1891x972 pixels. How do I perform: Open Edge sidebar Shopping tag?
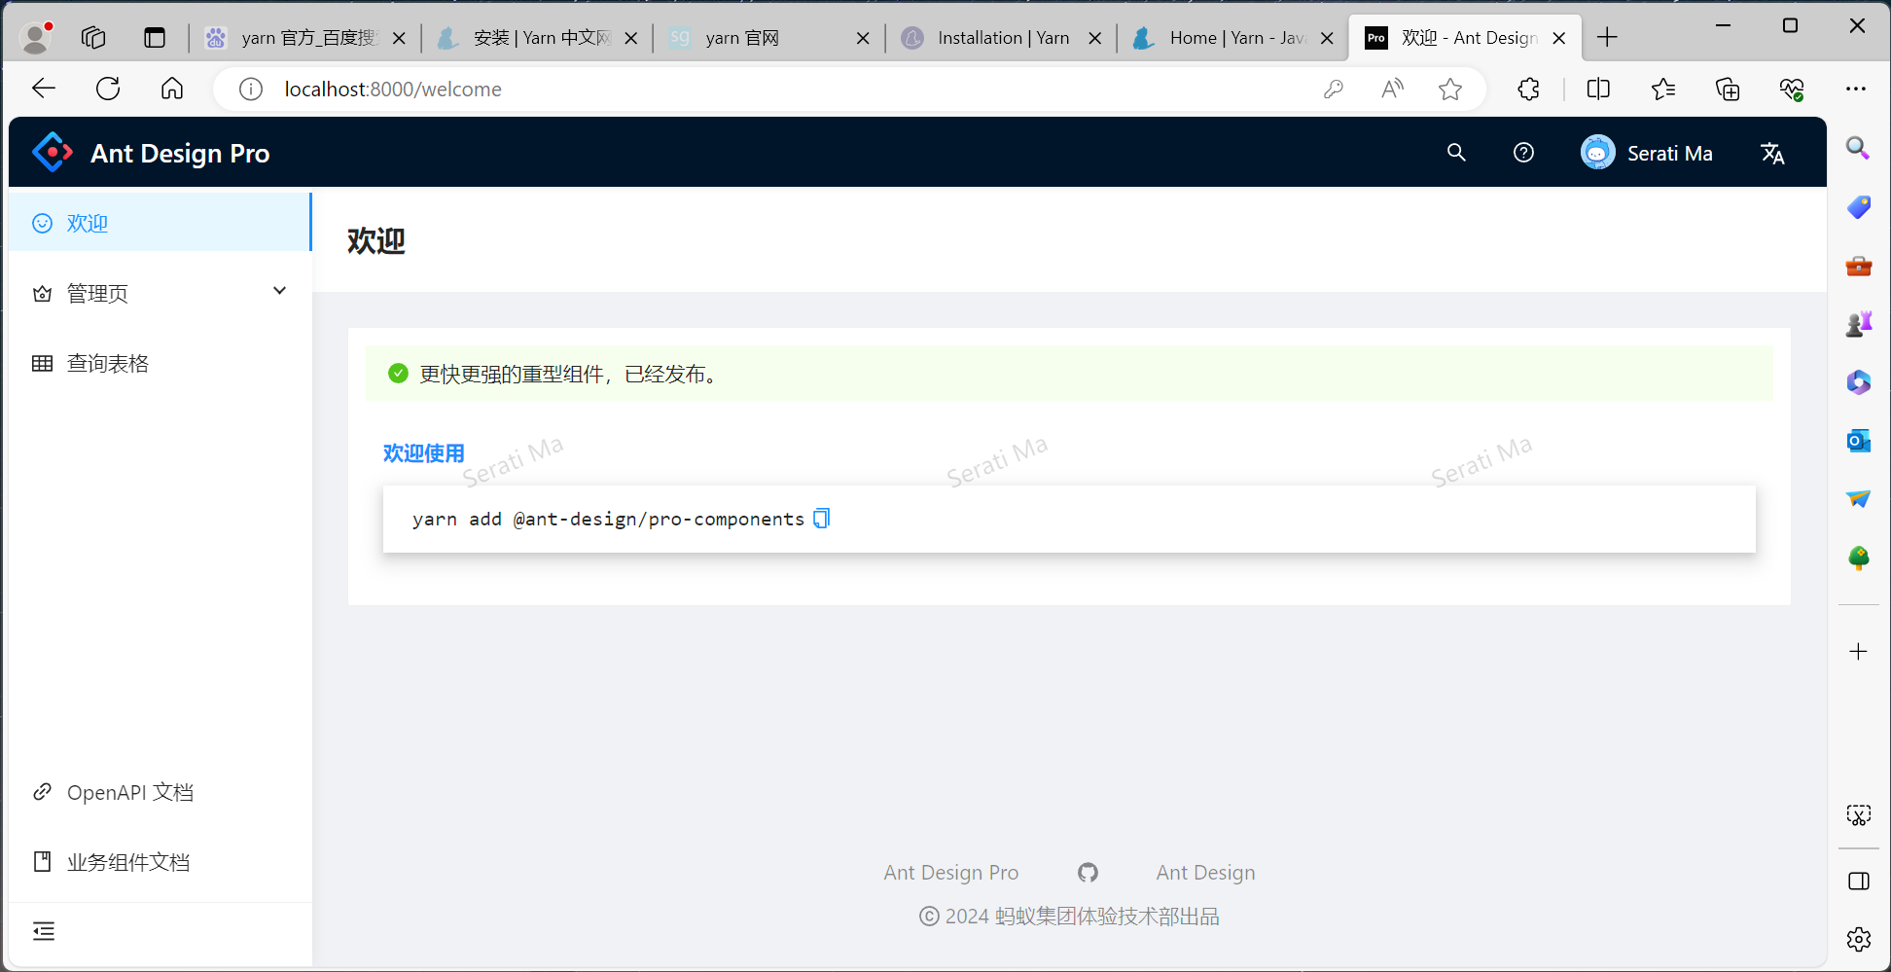1858,206
